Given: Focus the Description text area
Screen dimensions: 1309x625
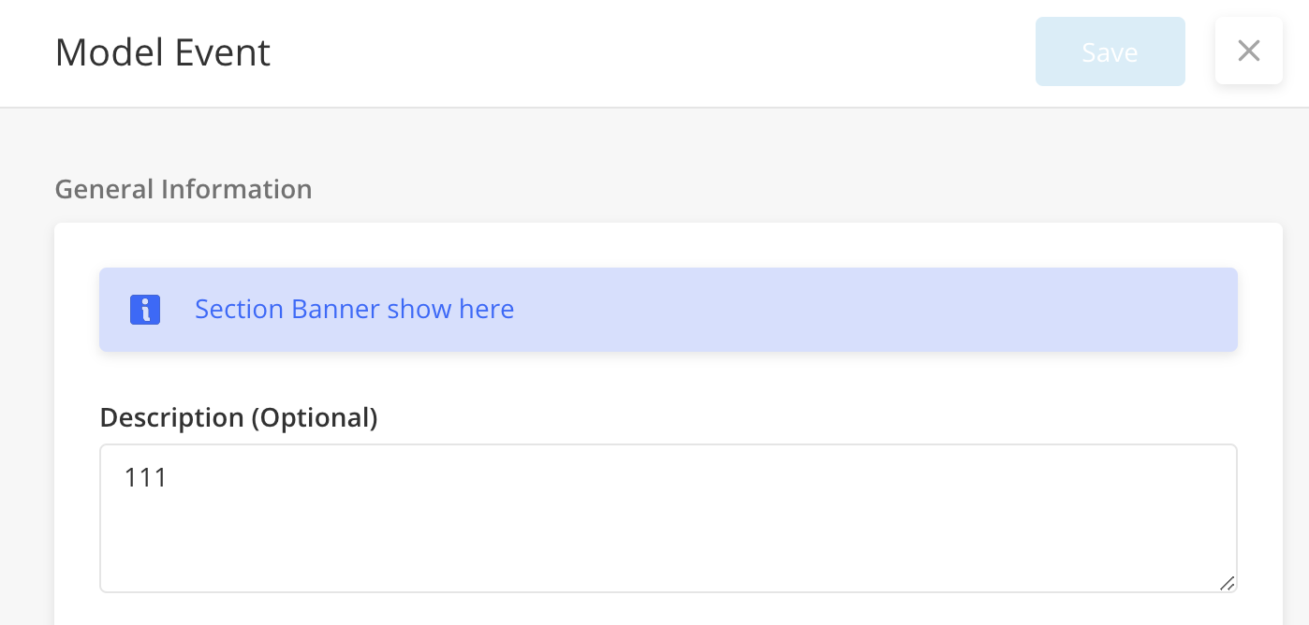Looking at the screenshot, I should 669,518.
